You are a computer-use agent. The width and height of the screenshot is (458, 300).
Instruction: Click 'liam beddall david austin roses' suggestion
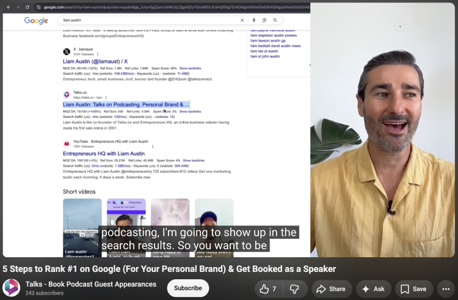(x=275, y=46)
